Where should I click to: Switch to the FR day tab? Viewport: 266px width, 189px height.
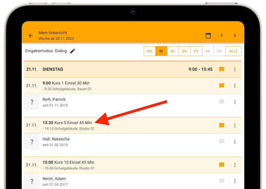[x=196, y=51]
